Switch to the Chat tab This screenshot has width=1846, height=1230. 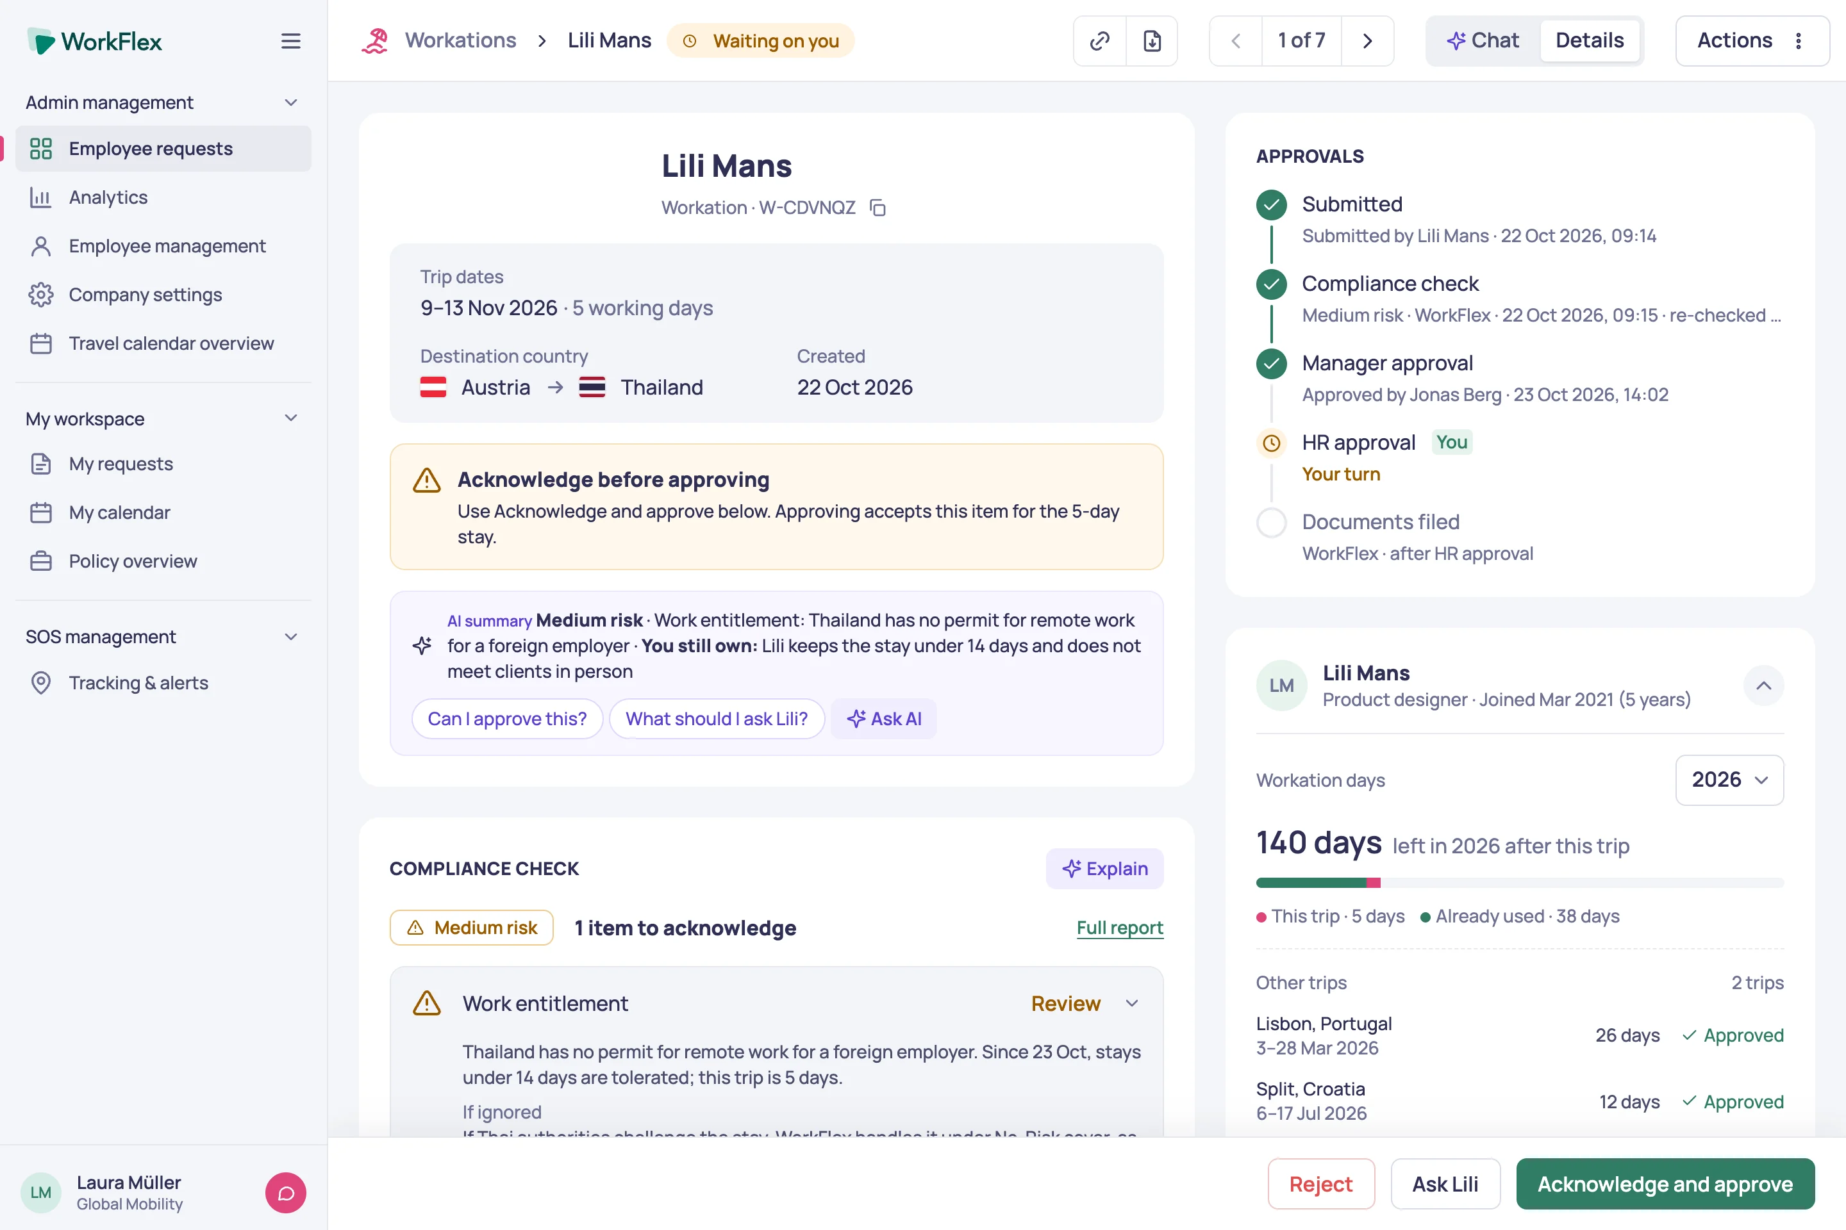tap(1483, 41)
